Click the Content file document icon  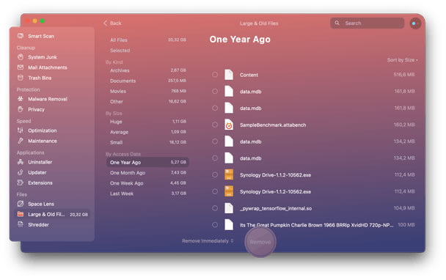pyautogui.click(x=229, y=75)
